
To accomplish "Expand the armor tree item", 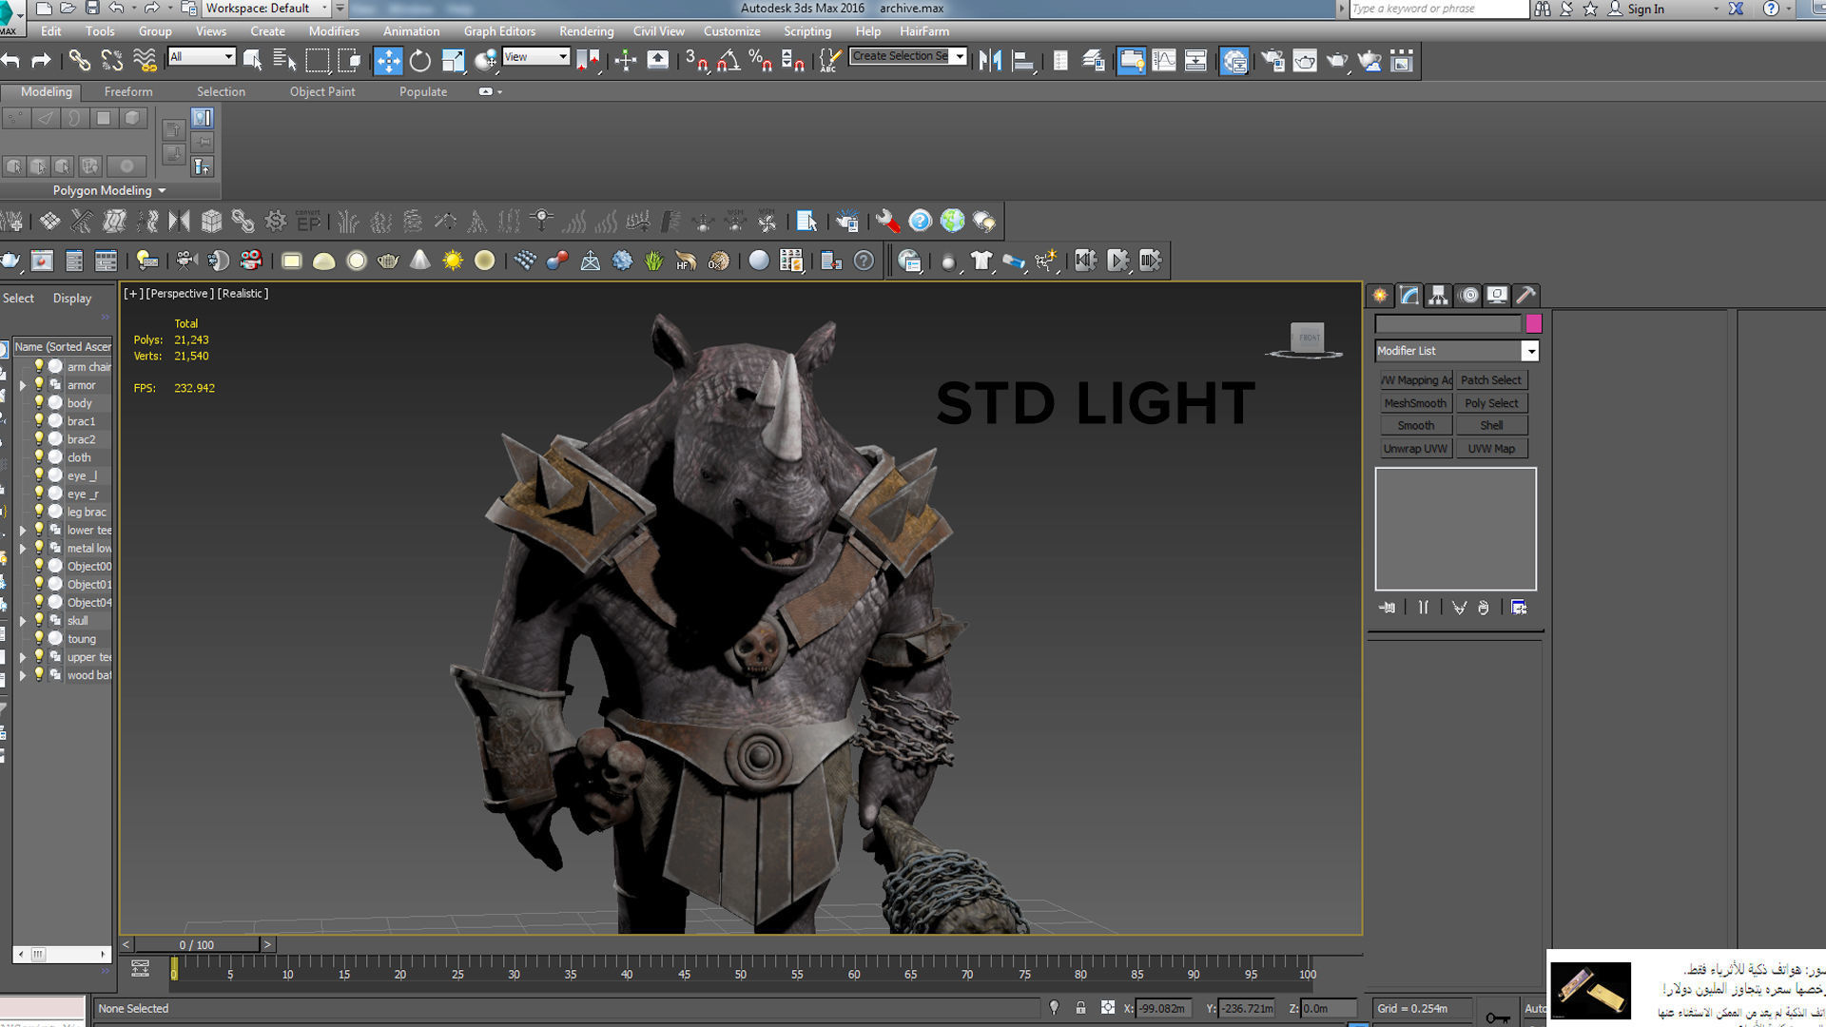I will coord(22,385).
